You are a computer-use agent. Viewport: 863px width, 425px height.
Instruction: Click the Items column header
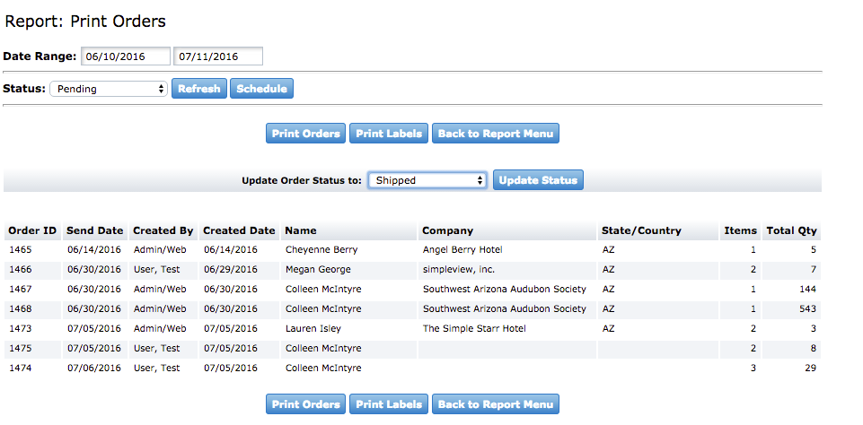coord(740,231)
